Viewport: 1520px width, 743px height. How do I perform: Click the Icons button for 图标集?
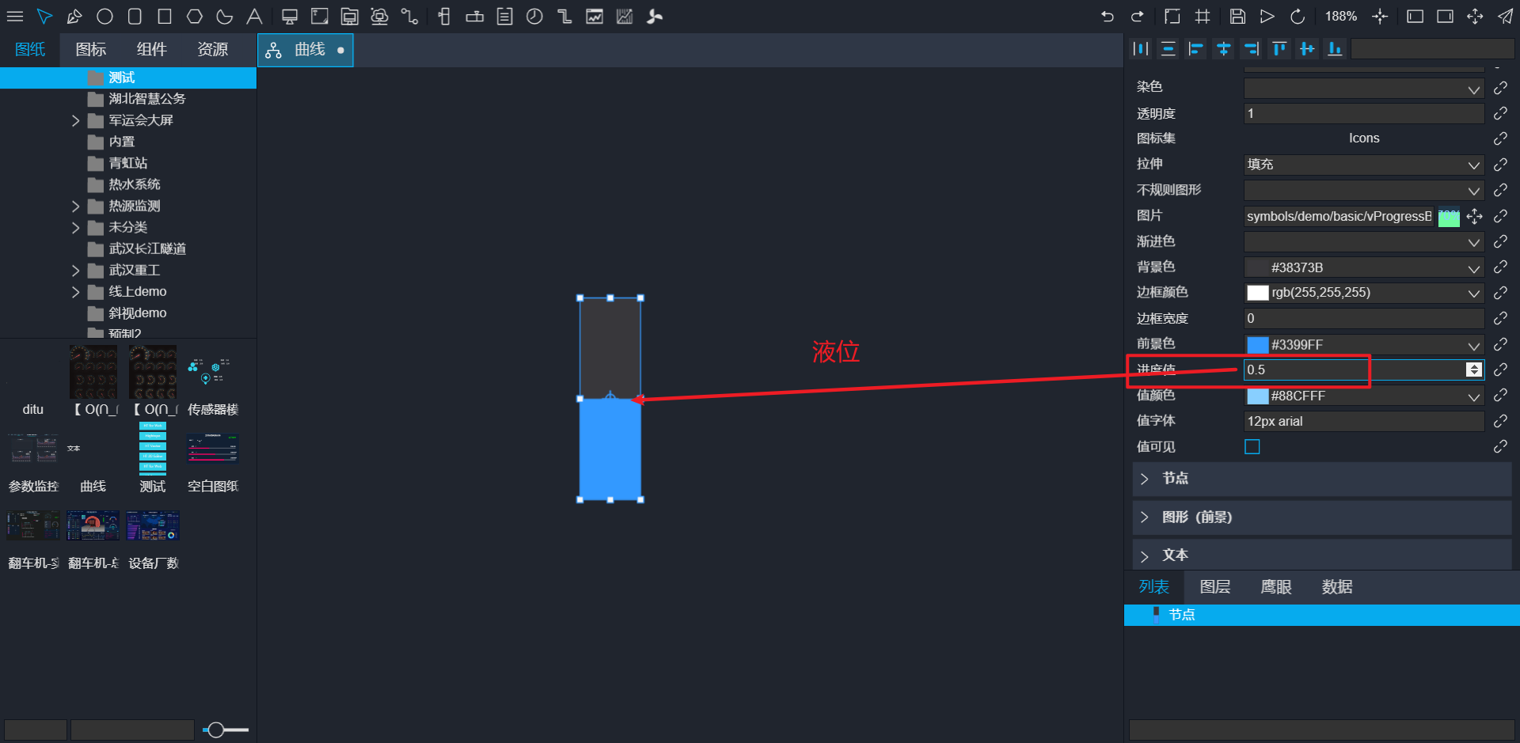click(1363, 138)
